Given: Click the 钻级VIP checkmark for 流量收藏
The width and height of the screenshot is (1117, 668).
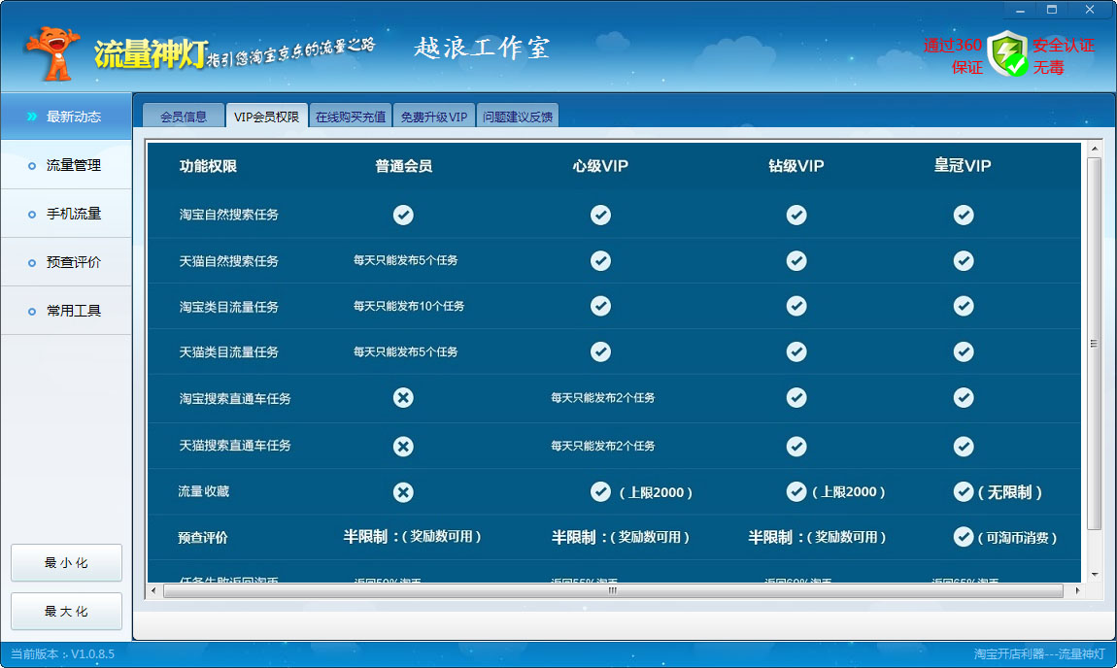Looking at the screenshot, I should click(x=796, y=491).
